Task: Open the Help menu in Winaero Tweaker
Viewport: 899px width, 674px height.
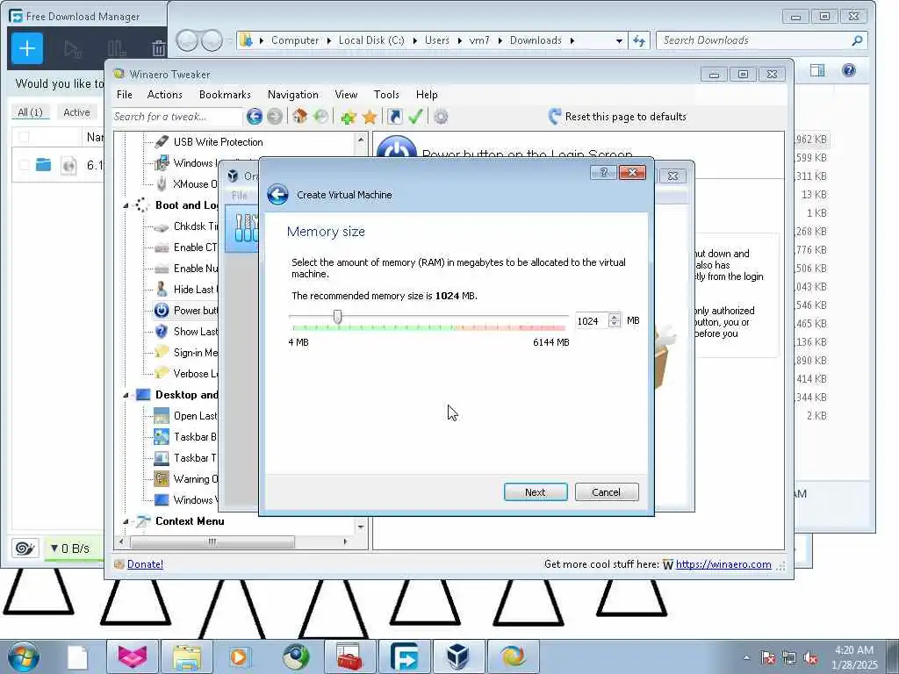Action: coord(427,95)
